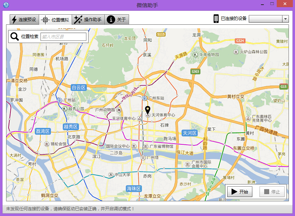
Task: Expand the 已连接的设备 dropdown
Action: click(285, 19)
